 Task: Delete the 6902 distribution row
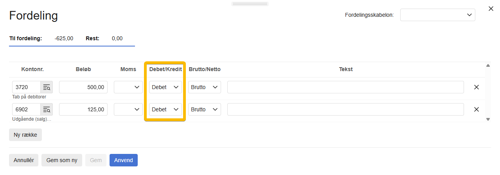point(476,109)
